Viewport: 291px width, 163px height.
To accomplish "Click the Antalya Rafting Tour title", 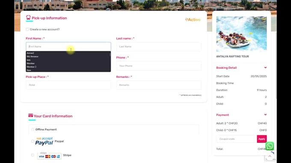I will point(232,57).
